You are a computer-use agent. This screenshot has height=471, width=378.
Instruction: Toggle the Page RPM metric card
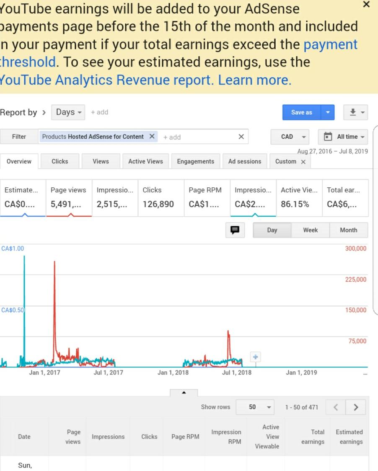pyautogui.click(x=207, y=198)
